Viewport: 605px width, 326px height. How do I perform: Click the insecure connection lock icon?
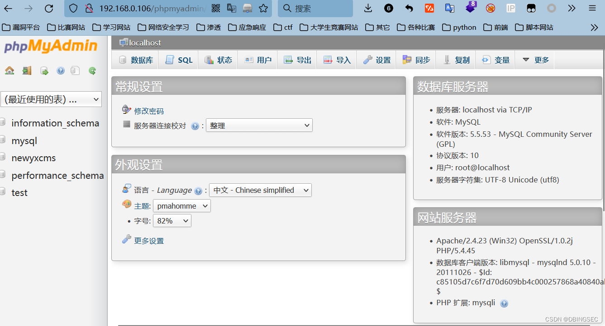point(89,8)
